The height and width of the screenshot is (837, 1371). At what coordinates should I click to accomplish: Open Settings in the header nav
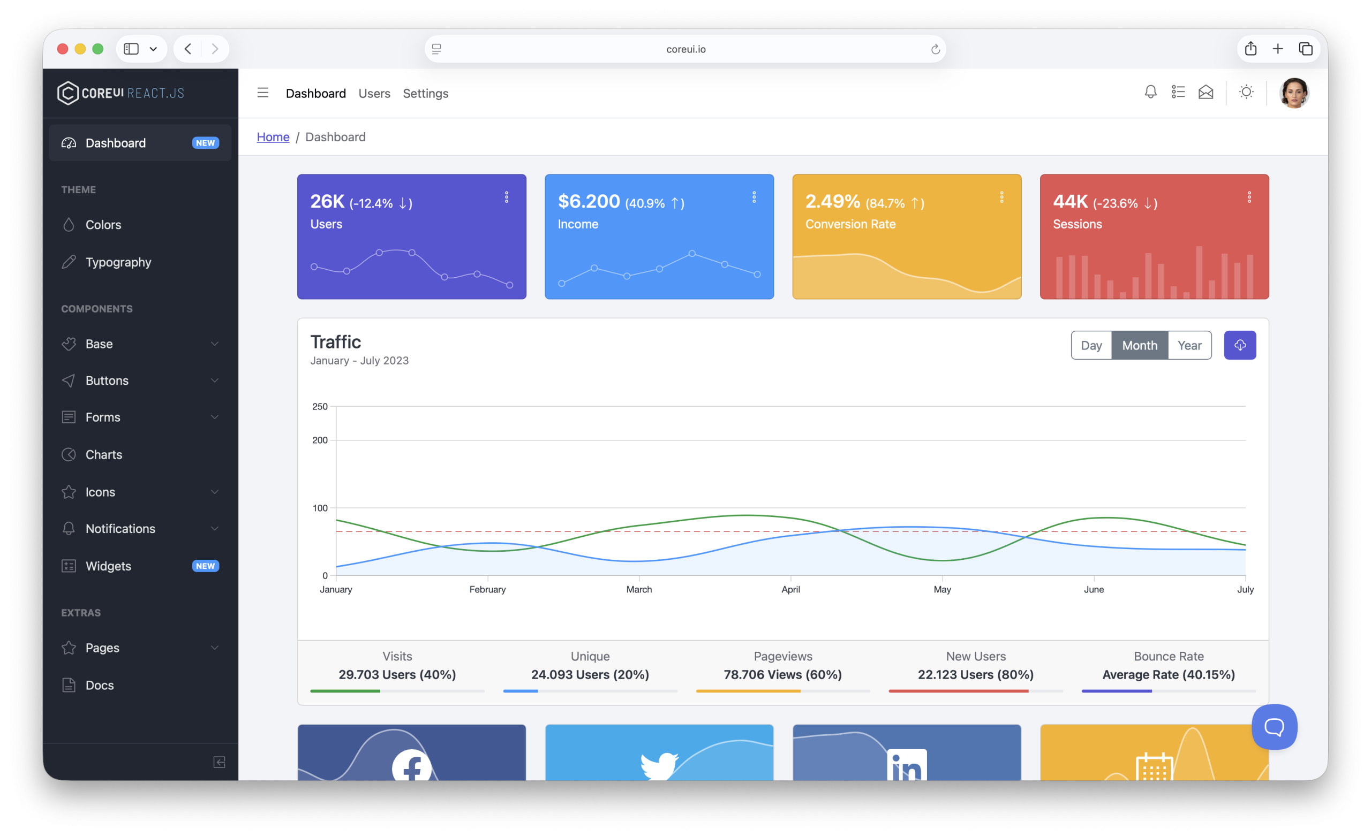[425, 94]
